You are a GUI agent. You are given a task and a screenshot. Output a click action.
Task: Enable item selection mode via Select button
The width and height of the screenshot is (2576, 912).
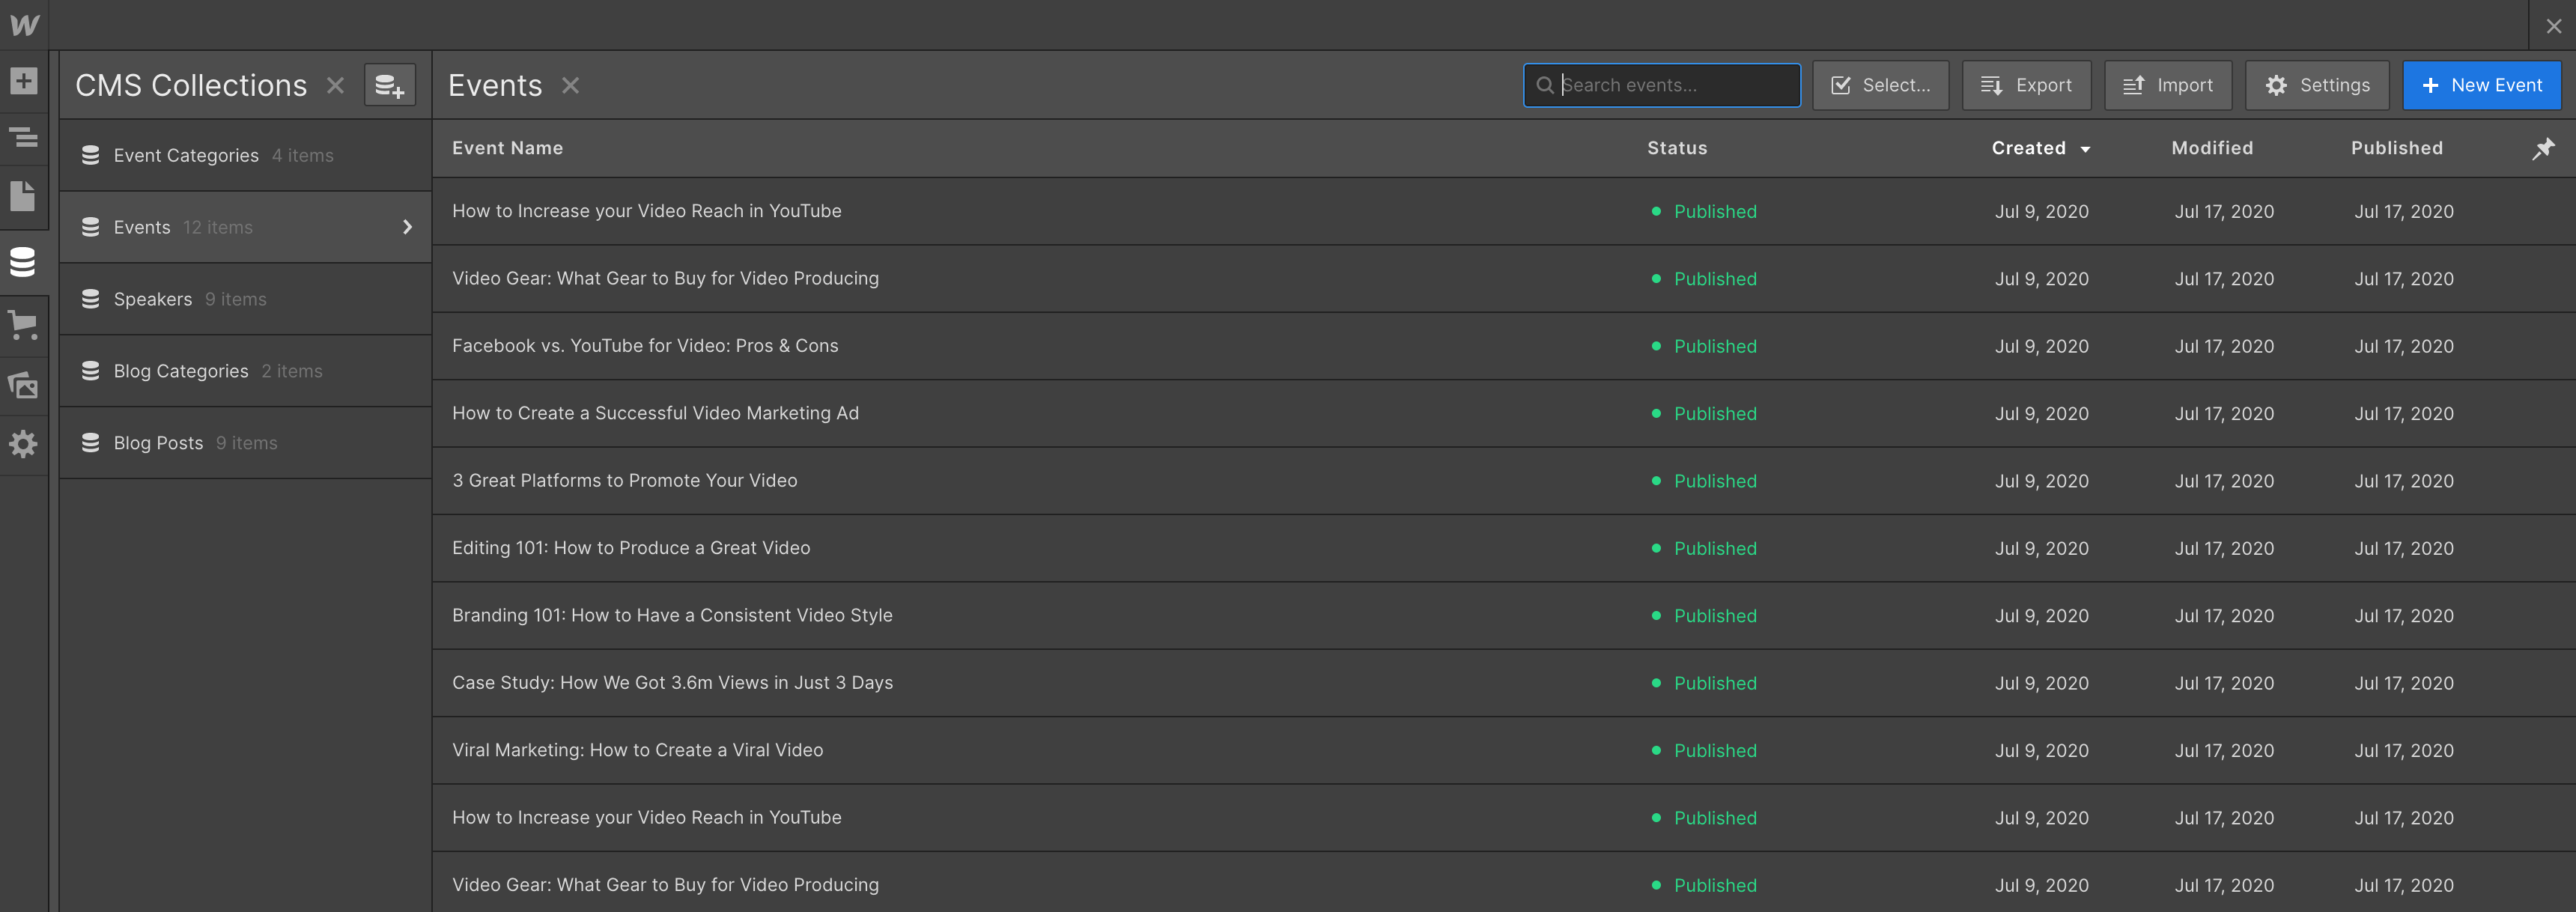1880,85
